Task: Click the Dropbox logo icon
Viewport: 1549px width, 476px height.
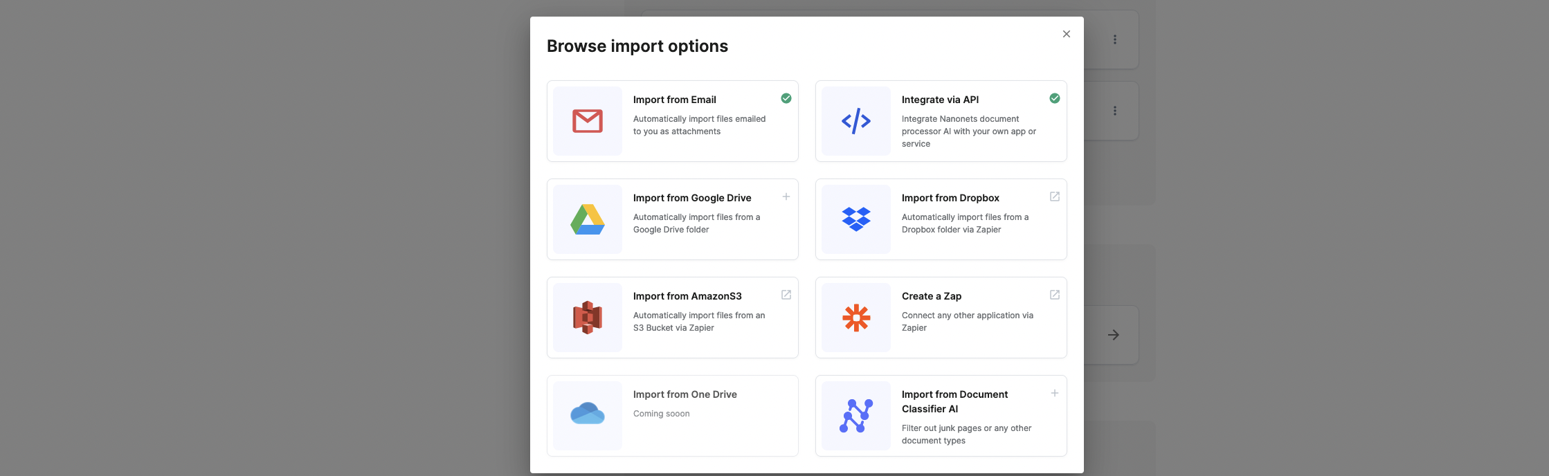Action: (x=855, y=219)
